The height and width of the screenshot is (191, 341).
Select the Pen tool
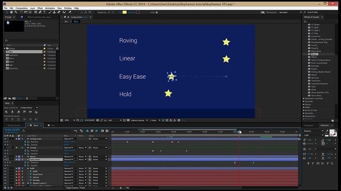coord(40,12)
